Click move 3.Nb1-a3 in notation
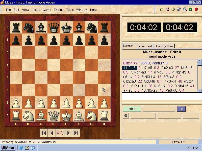The height and width of the screenshot is (151, 202). (x=138, y=72)
